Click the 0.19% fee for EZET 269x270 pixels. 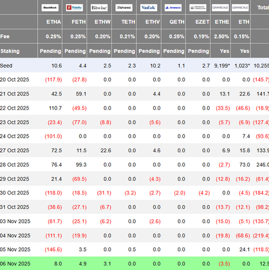point(201,37)
